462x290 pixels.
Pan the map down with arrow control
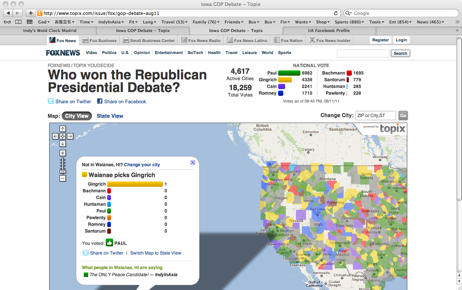(x=63, y=144)
